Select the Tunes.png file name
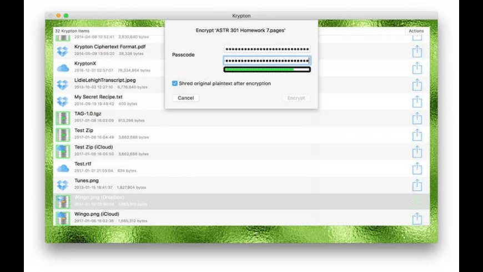The image size is (483, 272). pyautogui.click(x=87, y=180)
